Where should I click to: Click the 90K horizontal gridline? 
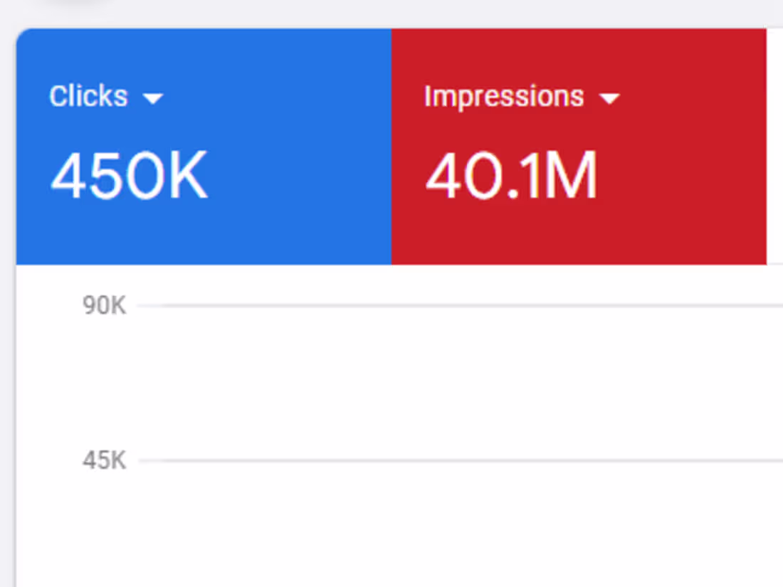coord(456,306)
